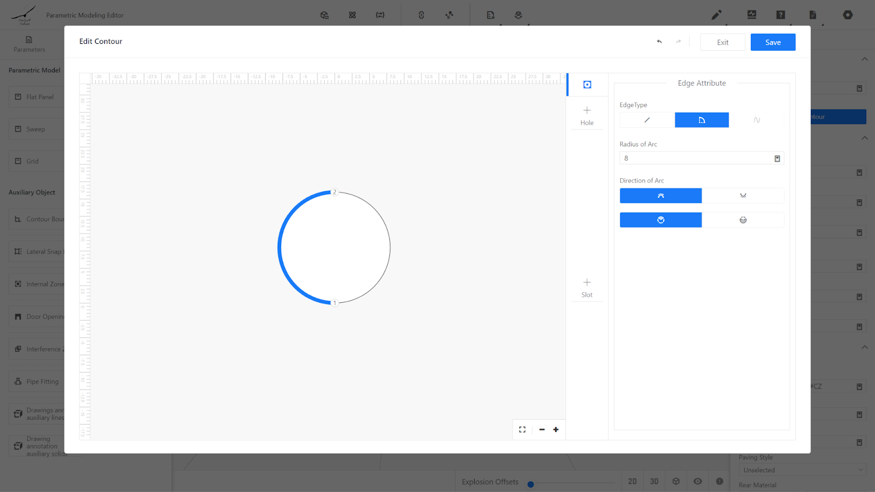Screen dimensions: 875x492
Task: Select the arc EdgeType option
Action: [x=702, y=120]
